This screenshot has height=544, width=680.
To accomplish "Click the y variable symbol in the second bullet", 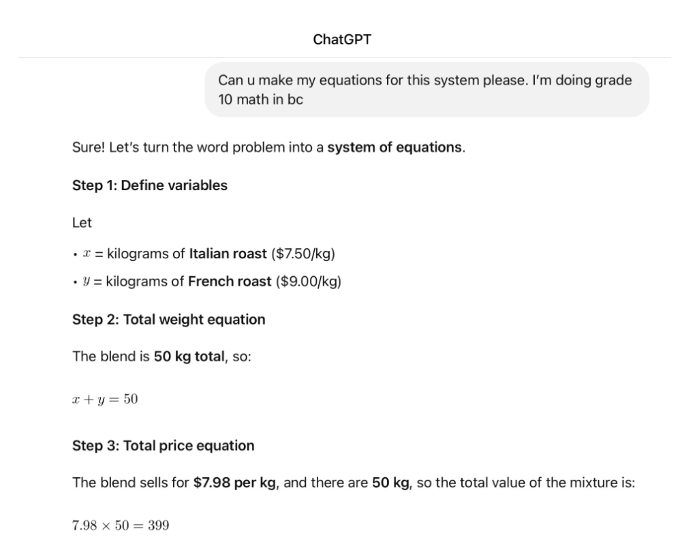I will pyautogui.click(x=87, y=282).
